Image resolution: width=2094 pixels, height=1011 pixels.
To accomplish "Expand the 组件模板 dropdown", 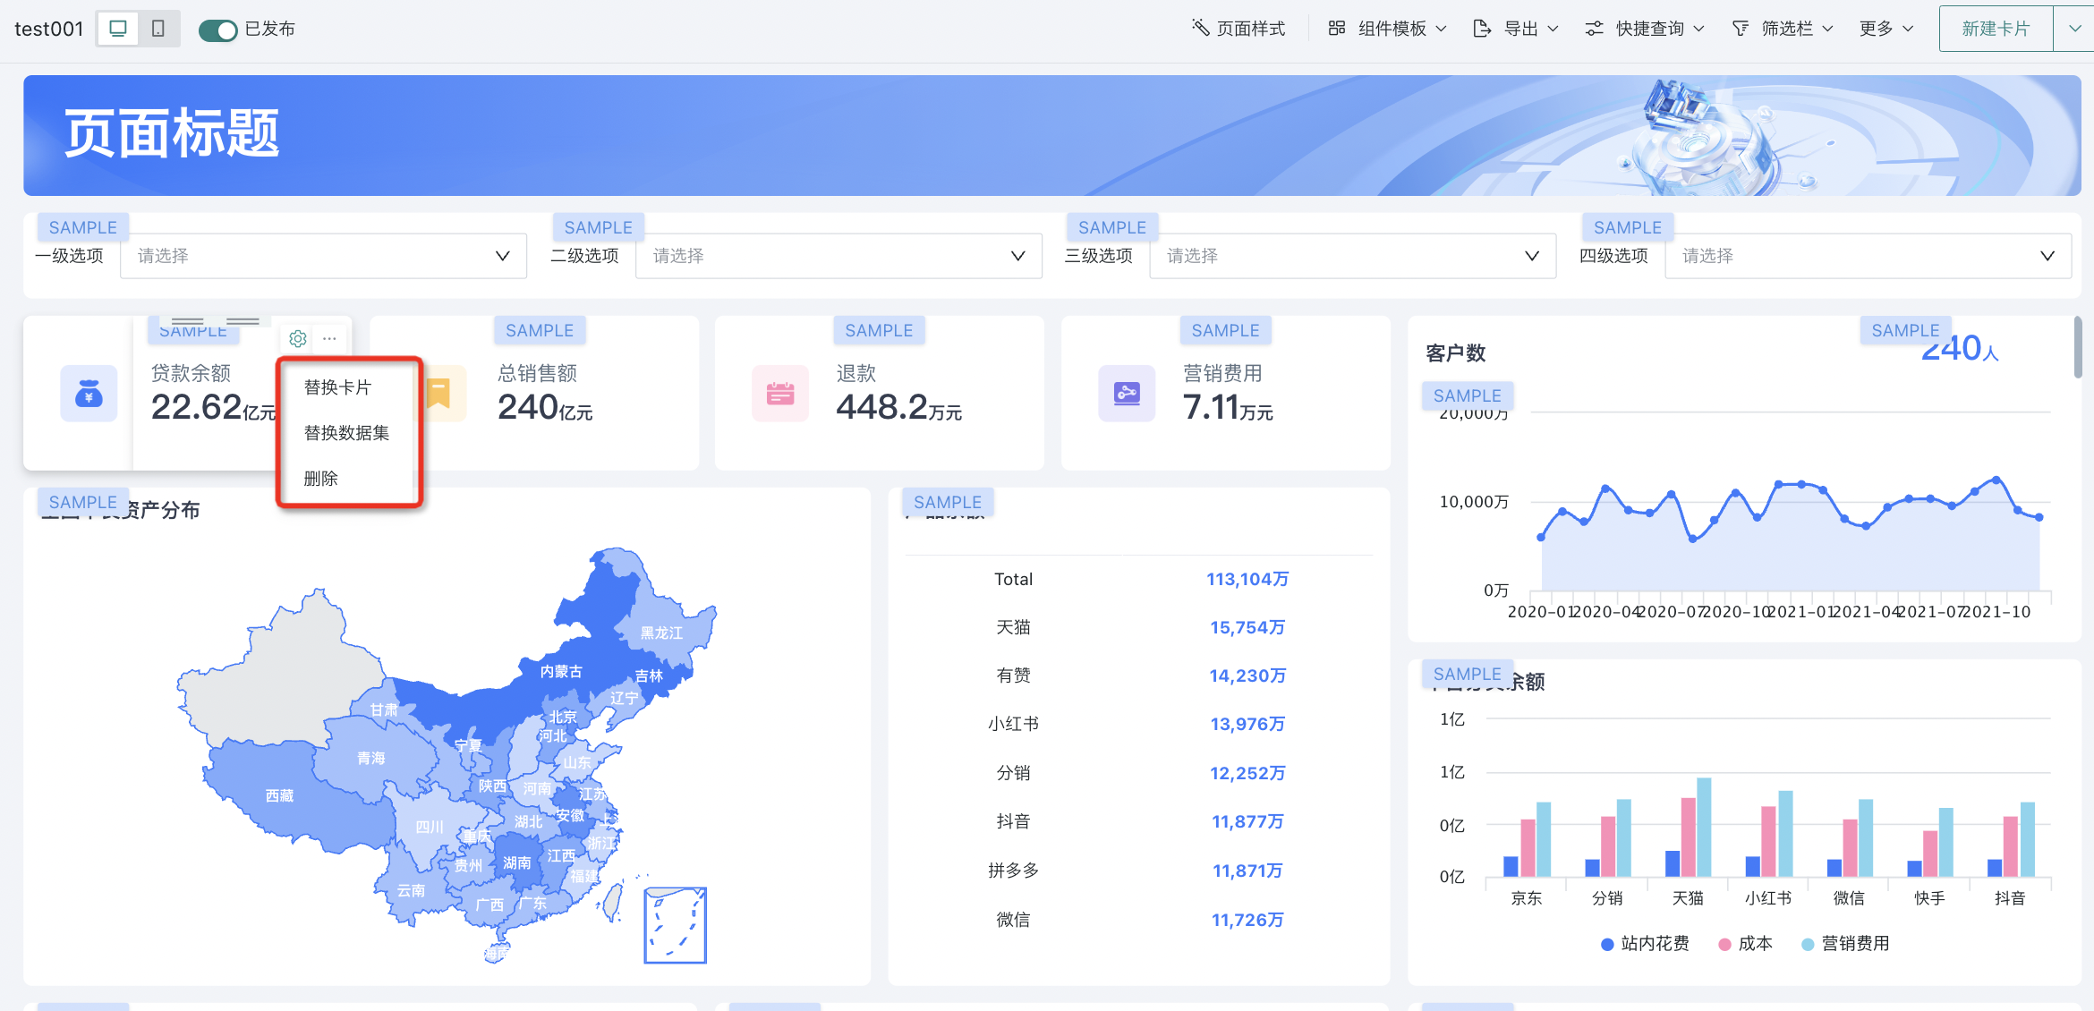I will point(1387,29).
